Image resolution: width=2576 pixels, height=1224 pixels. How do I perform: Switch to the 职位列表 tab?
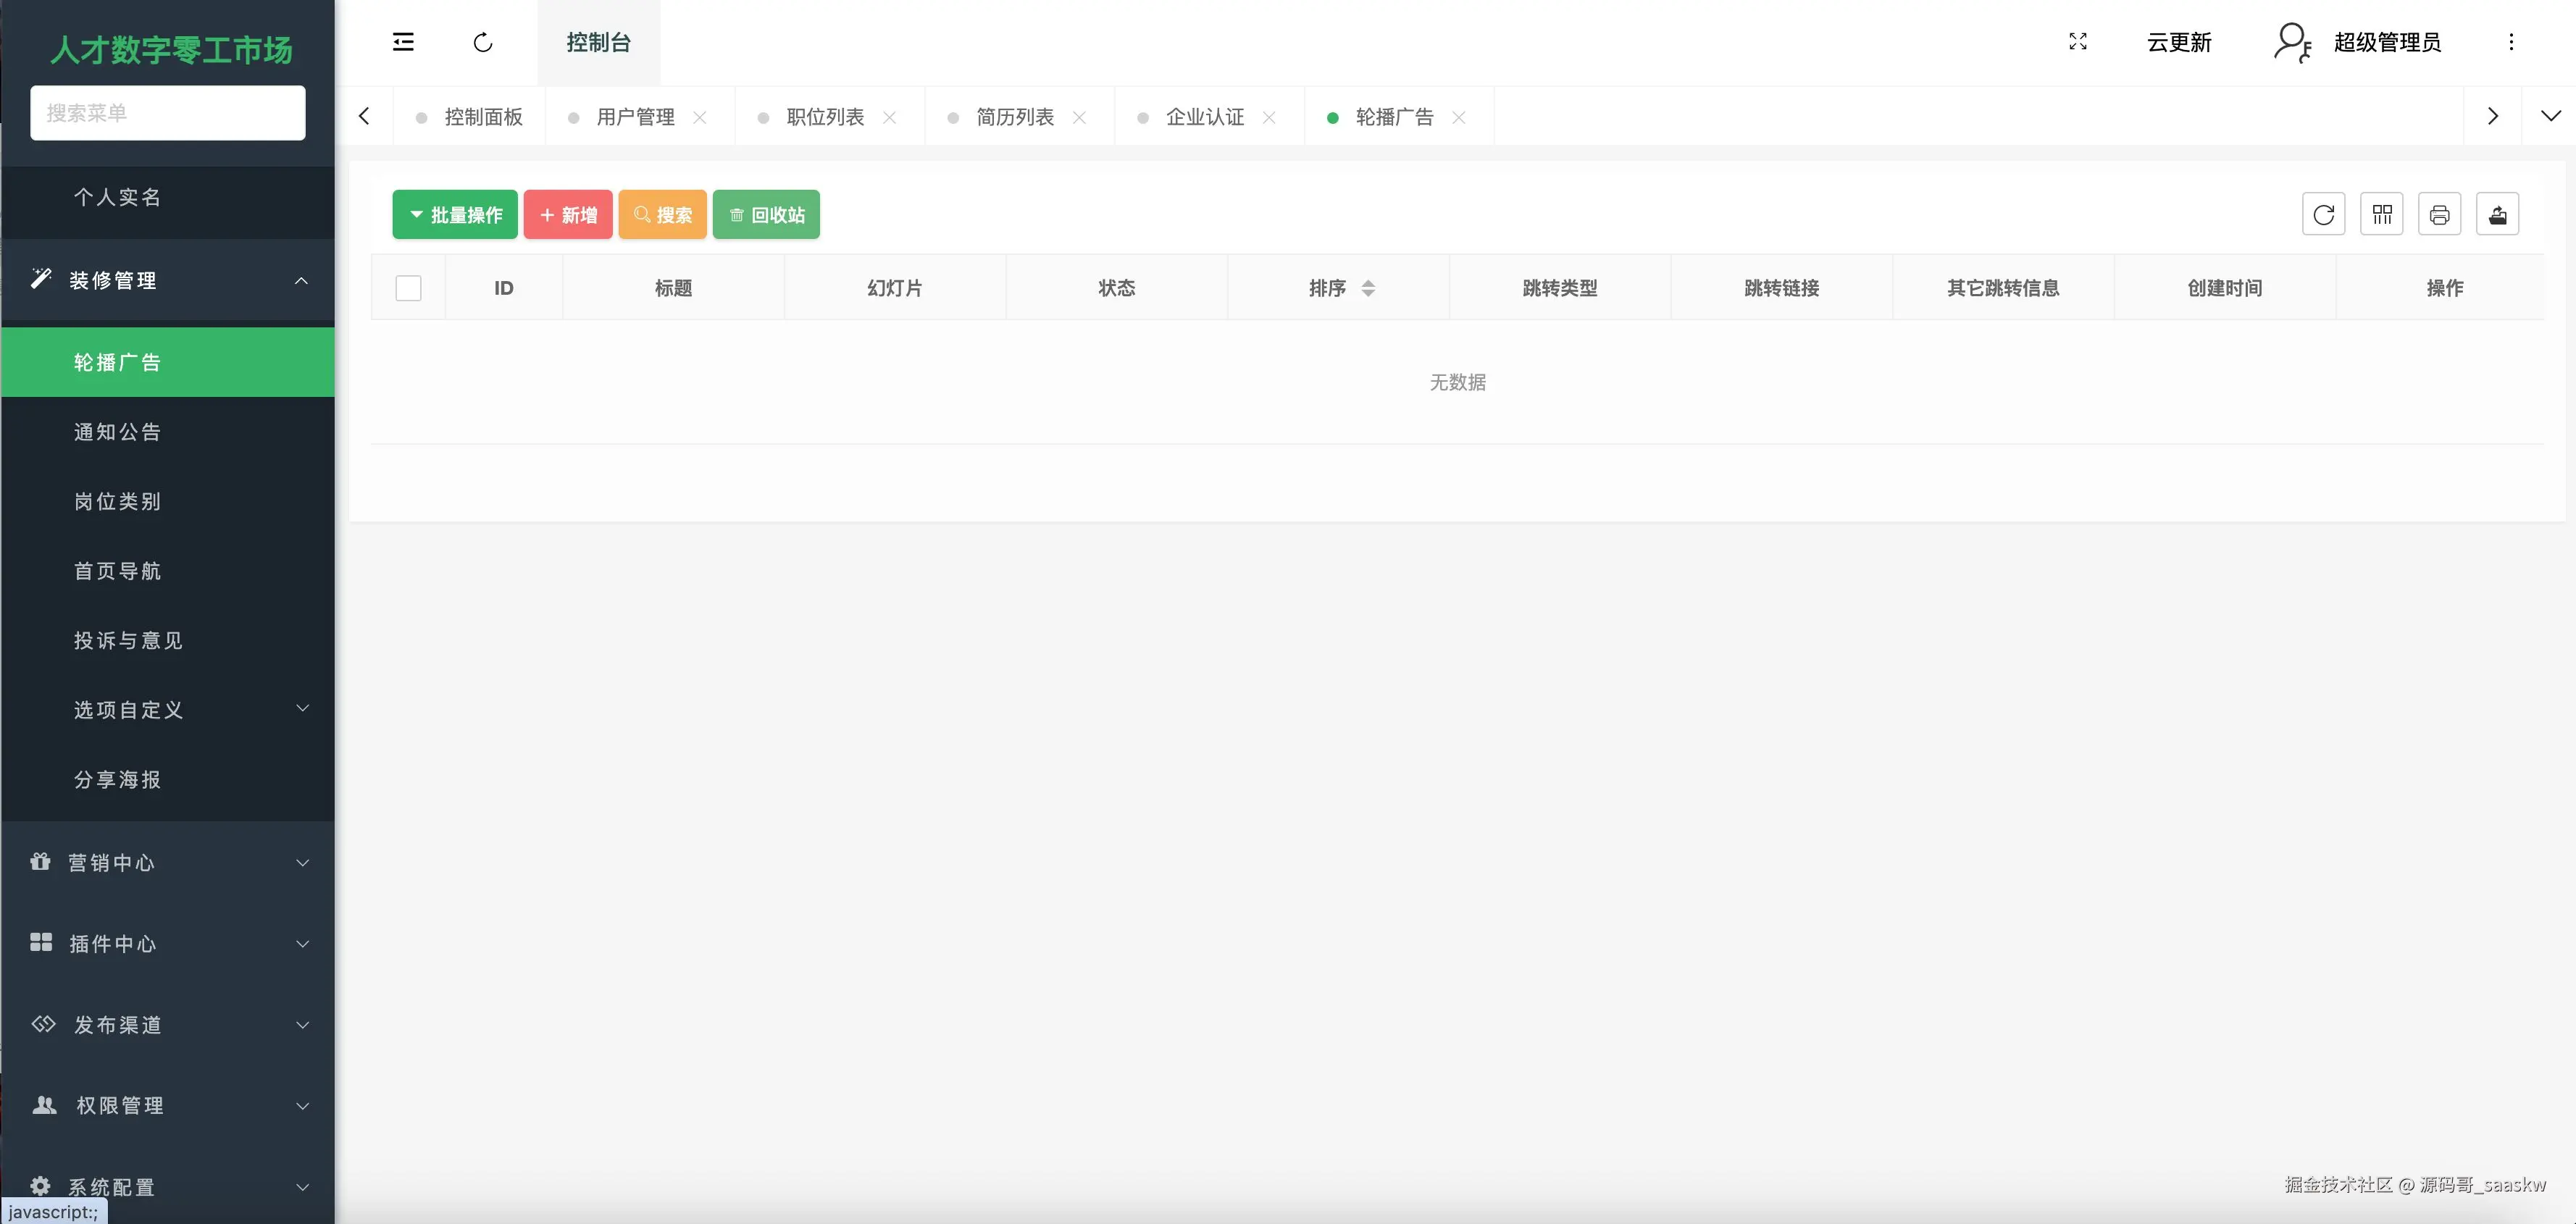(x=825, y=117)
